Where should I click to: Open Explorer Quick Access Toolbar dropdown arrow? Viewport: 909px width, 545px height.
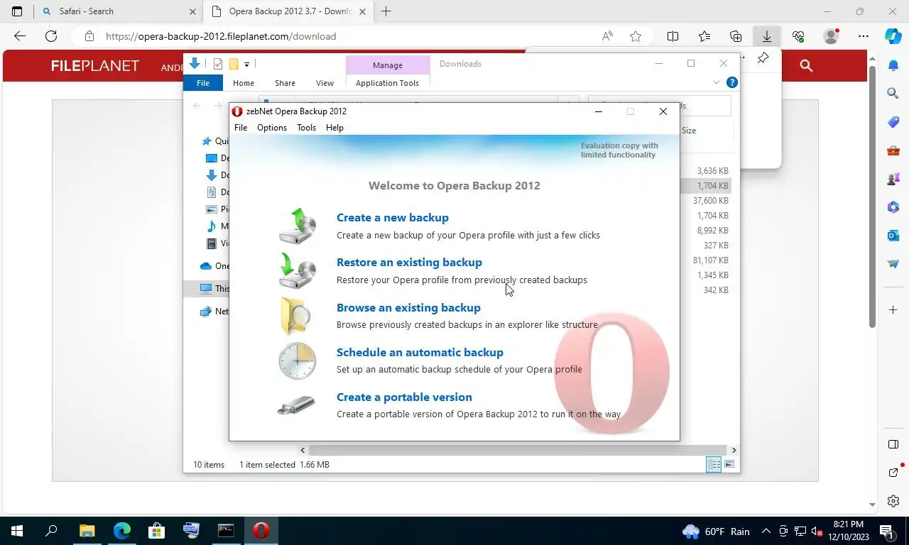click(x=246, y=65)
